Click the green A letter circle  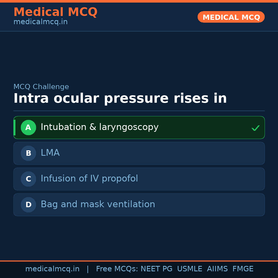click(x=28, y=127)
